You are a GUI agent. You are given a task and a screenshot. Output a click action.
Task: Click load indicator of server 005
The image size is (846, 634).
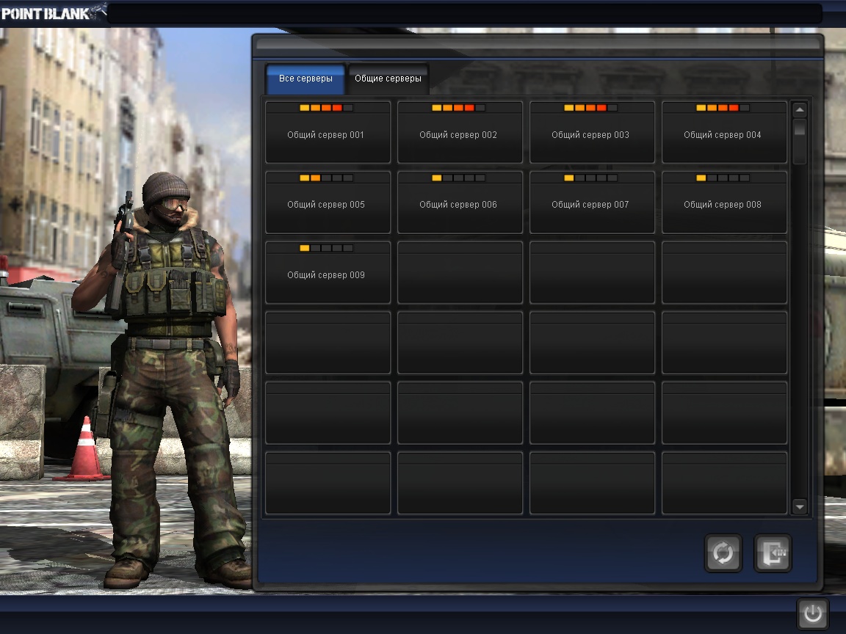pos(326,178)
